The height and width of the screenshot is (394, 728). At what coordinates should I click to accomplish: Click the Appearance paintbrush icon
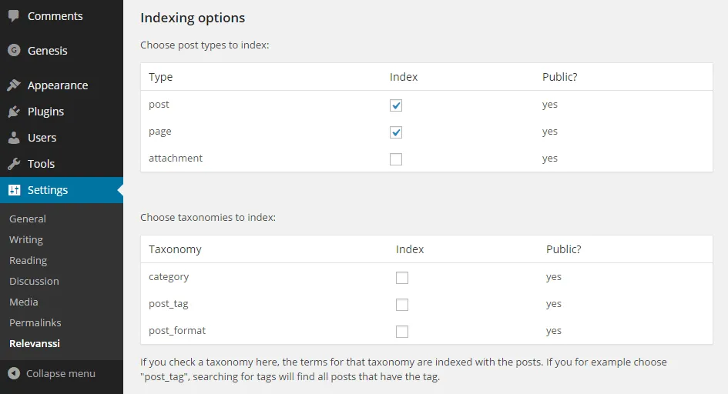(x=14, y=85)
